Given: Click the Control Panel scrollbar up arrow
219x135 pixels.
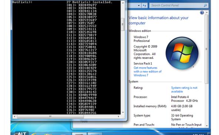Looking at the screenshot, I should pos(207,13).
